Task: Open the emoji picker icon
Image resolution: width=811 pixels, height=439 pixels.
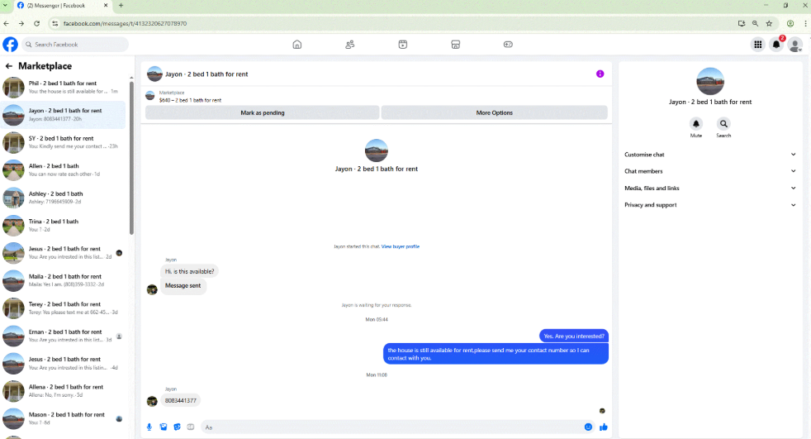Action: click(588, 427)
